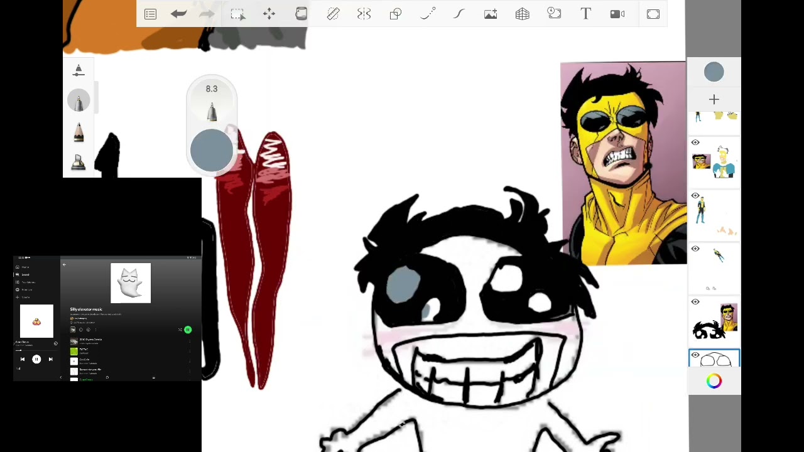
Task: Open the color wheel at panel bottom
Action: (x=714, y=381)
